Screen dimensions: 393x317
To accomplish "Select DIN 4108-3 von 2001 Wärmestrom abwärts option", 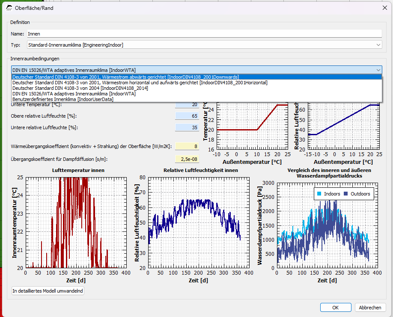I will click(196, 77).
